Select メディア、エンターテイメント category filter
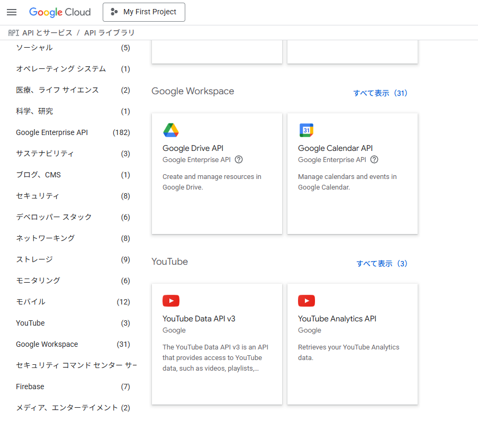The width and height of the screenshot is (478, 422). coord(73,408)
